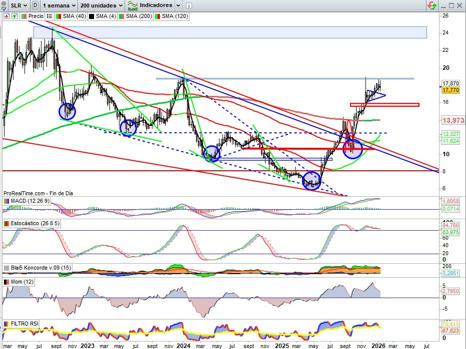Select the SMA (40) legend label
Screen dimensions: 466x349
coord(73,16)
